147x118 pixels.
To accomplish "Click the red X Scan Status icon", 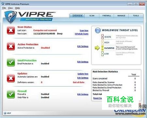I will pyautogui.click(x=11, y=30).
